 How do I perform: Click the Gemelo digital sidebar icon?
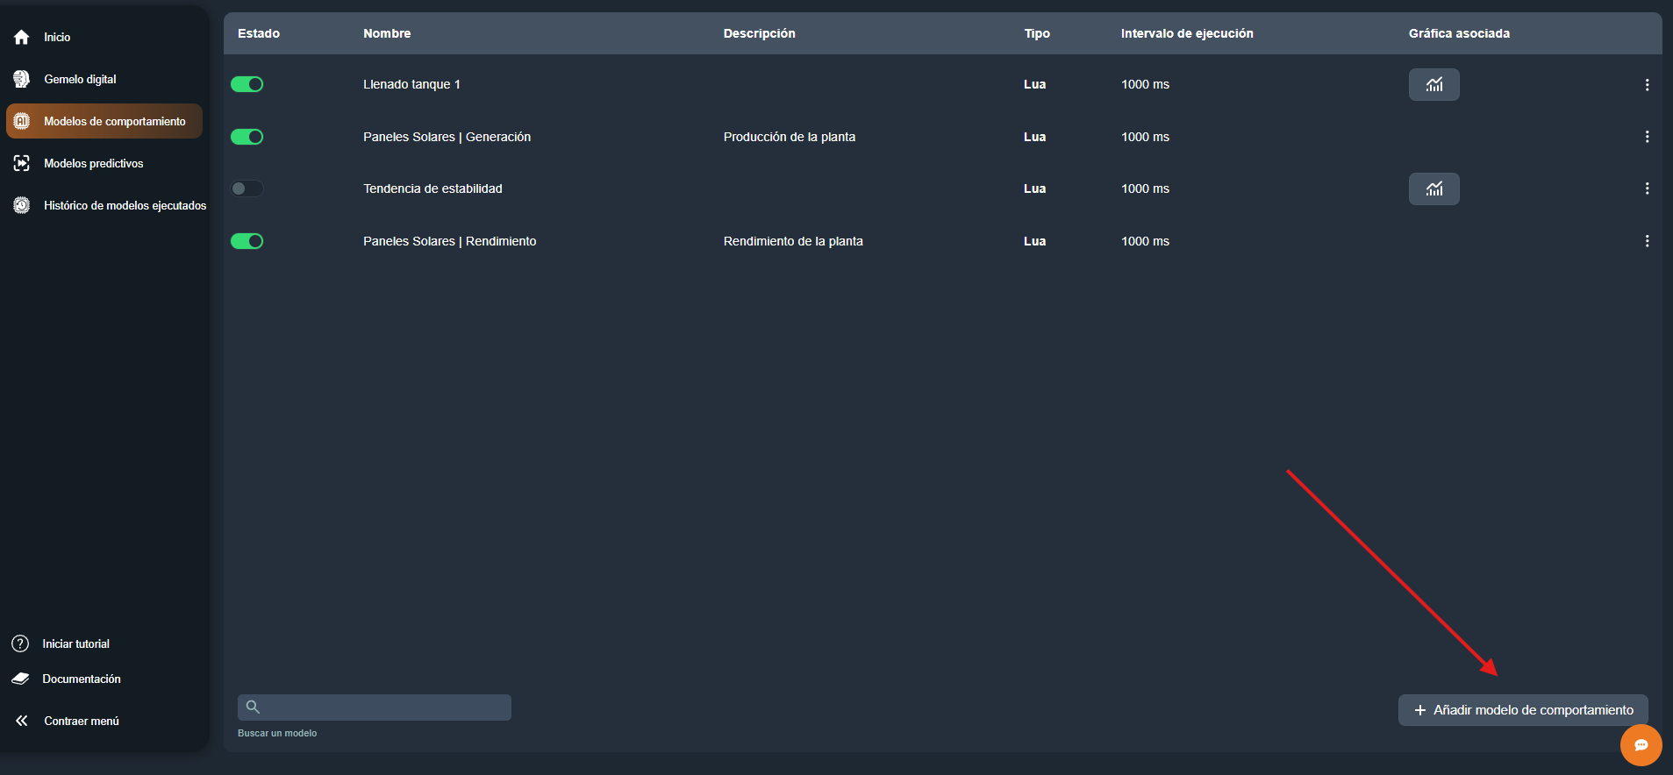click(x=22, y=80)
